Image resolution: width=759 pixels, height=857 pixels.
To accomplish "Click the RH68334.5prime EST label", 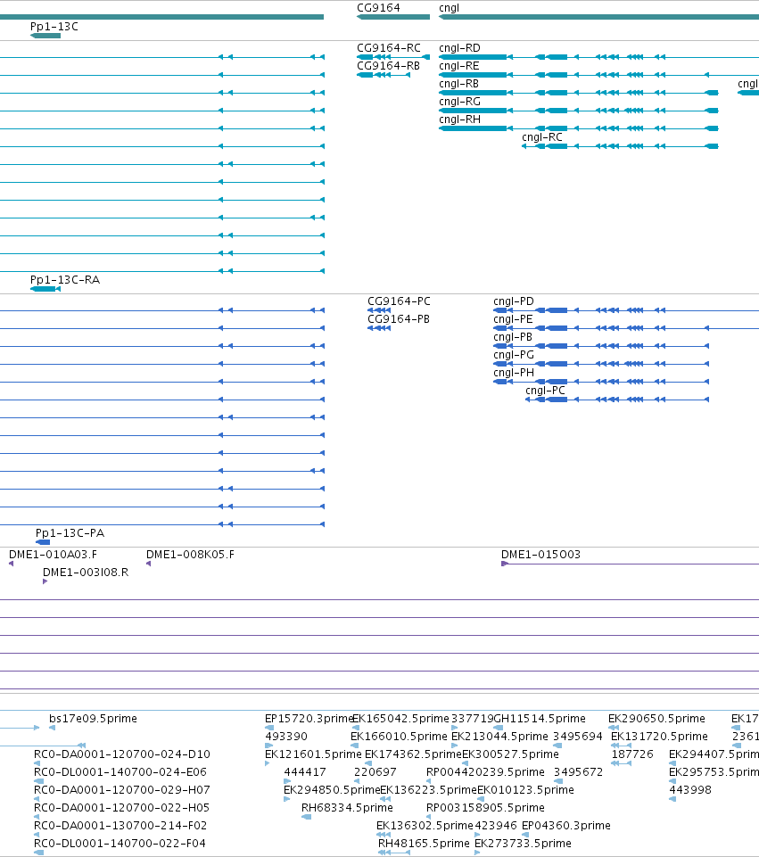I will tap(347, 807).
